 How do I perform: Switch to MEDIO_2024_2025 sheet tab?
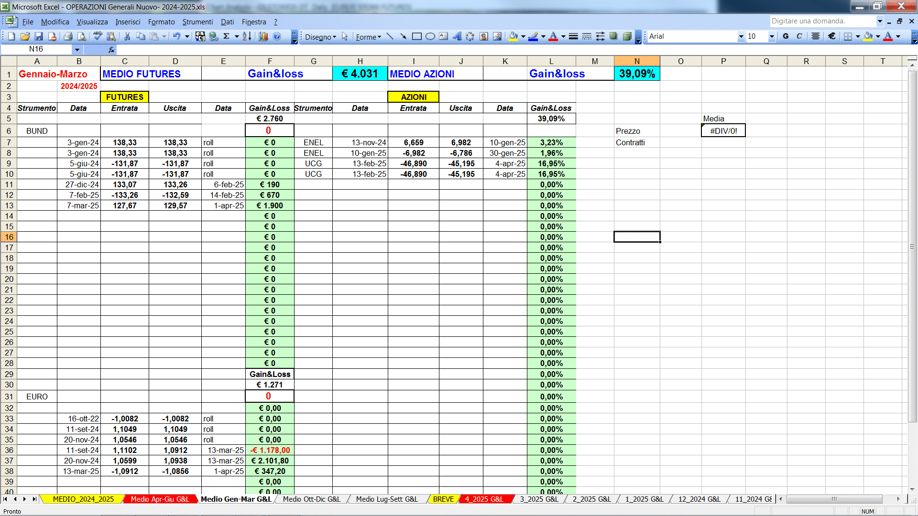click(83, 499)
